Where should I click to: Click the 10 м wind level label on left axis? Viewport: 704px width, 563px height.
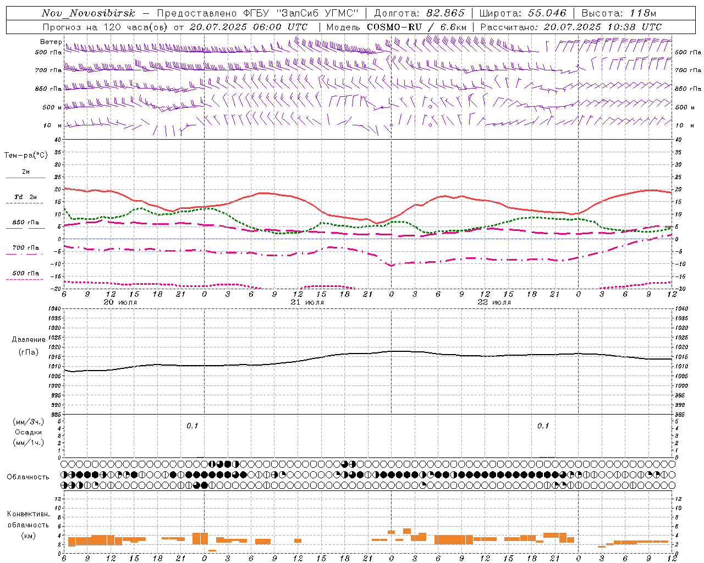(52, 125)
